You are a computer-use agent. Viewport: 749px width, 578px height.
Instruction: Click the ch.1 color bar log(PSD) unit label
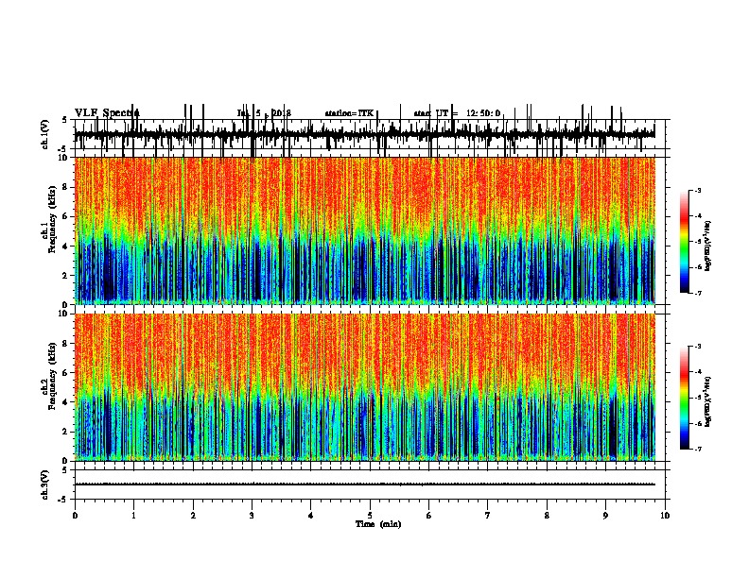(708, 246)
